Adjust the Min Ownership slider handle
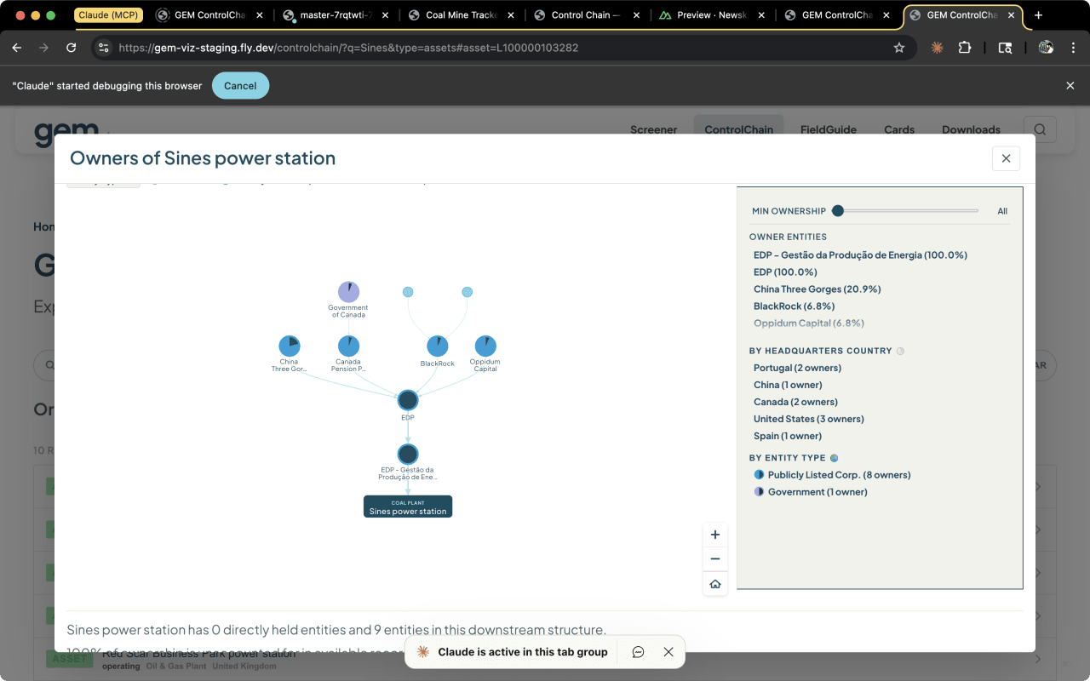Viewport: 1090px width, 681px height. pyautogui.click(x=838, y=210)
